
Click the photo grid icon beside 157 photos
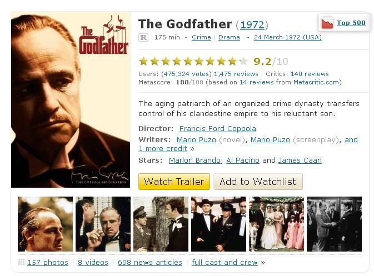tap(21, 262)
